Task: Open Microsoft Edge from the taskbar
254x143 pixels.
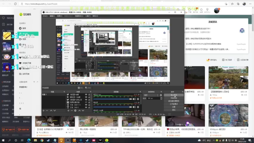Action: (x=29, y=140)
